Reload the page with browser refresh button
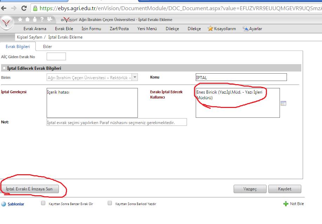322x224 pixels. [x=24, y=8]
